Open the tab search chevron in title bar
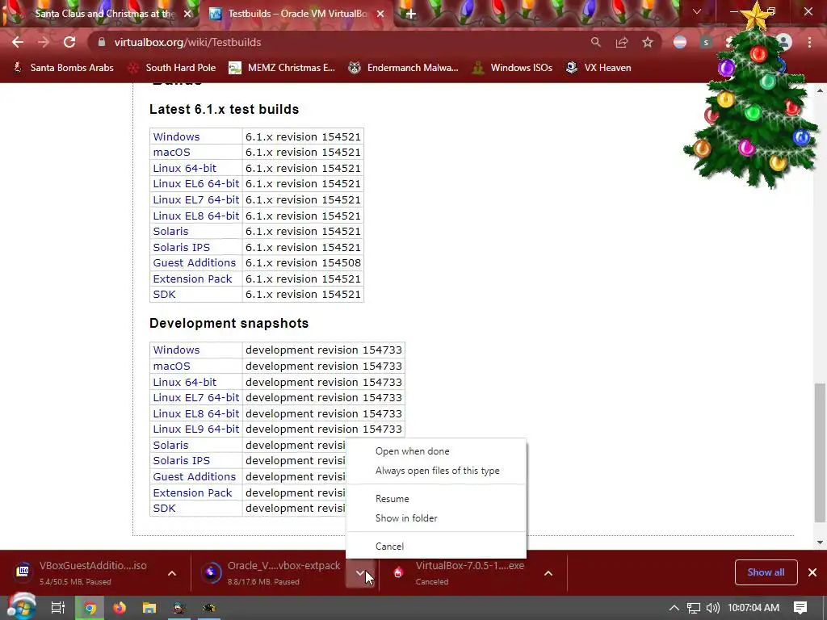Image resolution: width=827 pixels, height=620 pixels. pyautogui.click(x=697, y=11)
